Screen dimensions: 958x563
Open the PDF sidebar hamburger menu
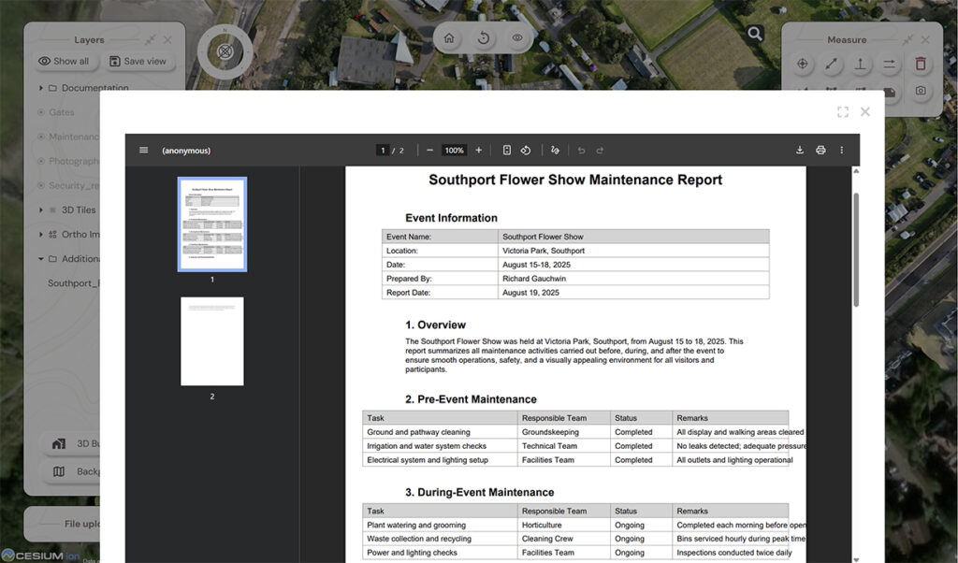click(143, 150)
